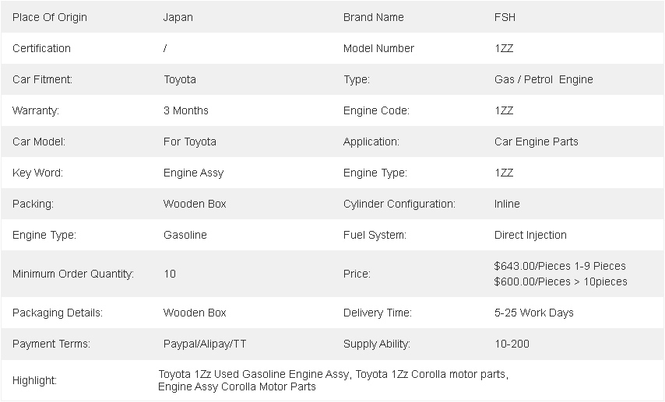Click the "Place Of Origin" label
This screenshot has height=402, width=665.
[x=50, y=17]
